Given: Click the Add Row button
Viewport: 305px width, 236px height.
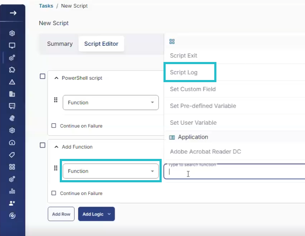Looking at the screenshot, I should 61,214.
